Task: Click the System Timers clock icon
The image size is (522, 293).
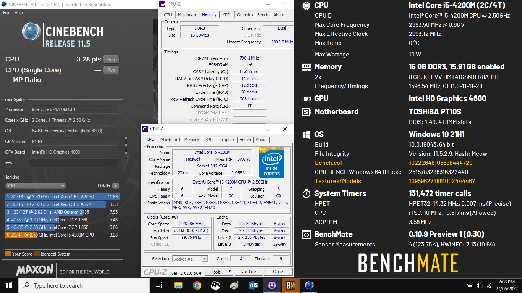Action: (x=306, y=193)
